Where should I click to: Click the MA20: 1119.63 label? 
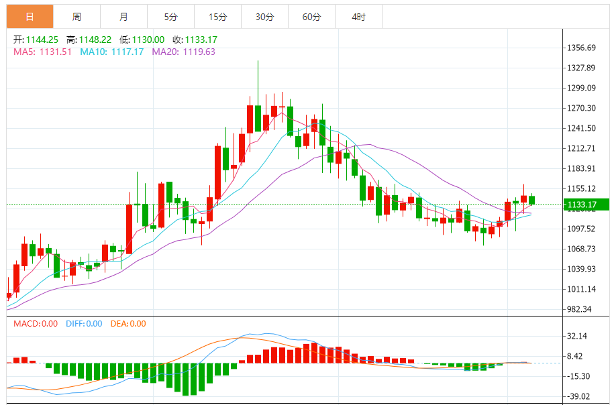point(184,52)
